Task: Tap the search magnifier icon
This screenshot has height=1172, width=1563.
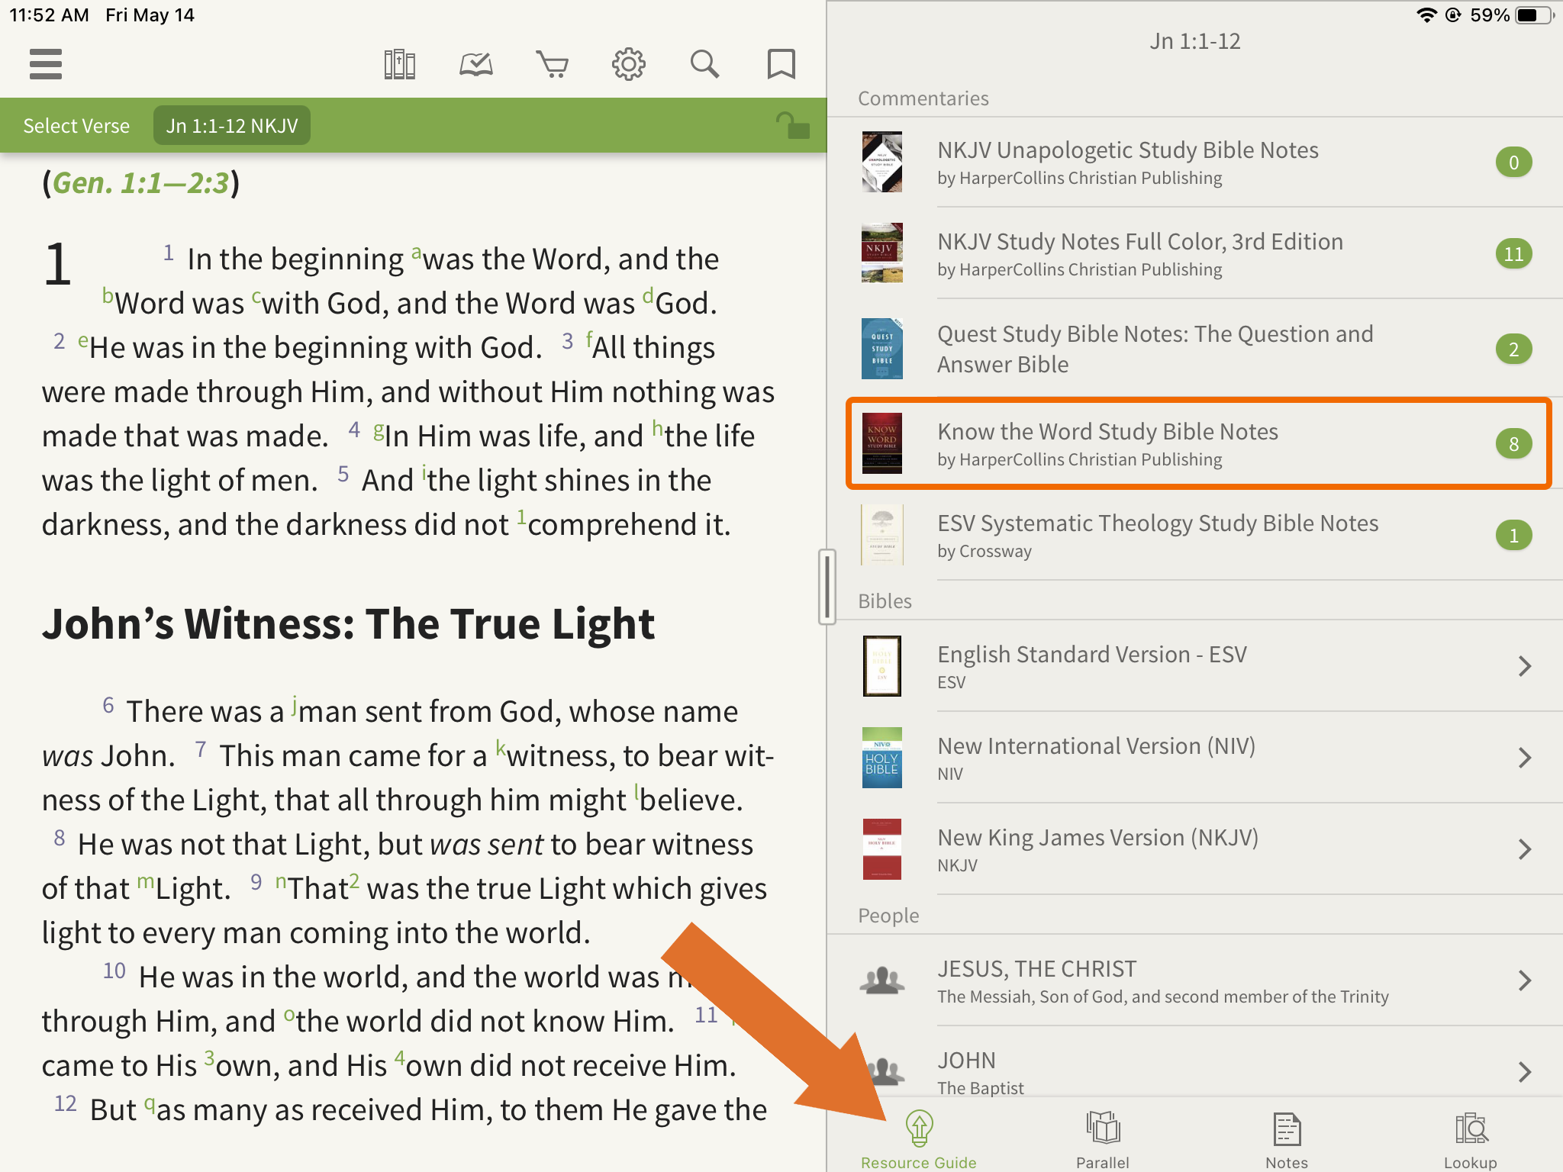Action: 704,64
